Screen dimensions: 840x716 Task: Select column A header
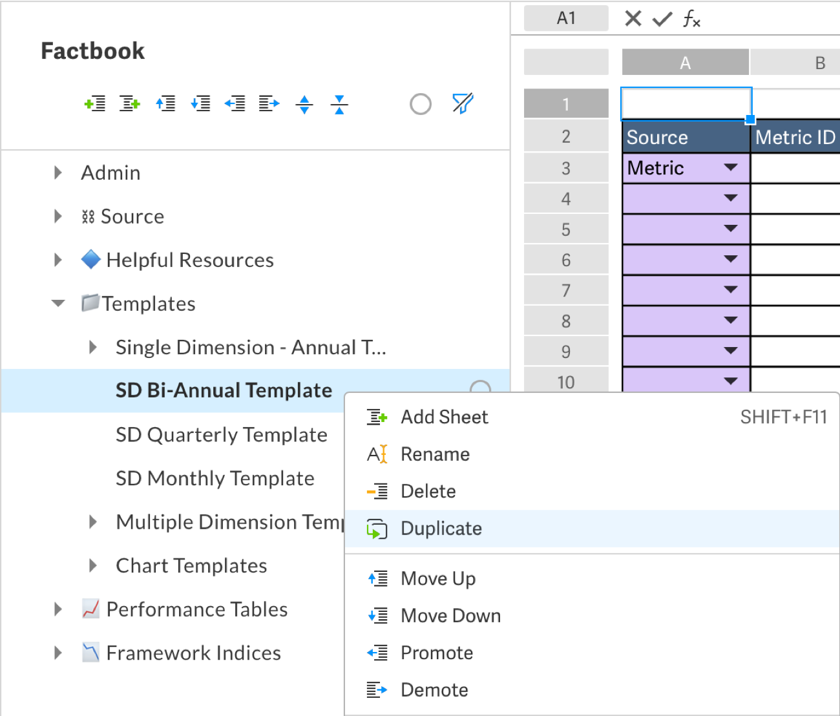coord(685,63)
